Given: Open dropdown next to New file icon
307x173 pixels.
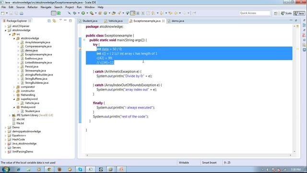Looking at the screenshot, I should (7, 13).
